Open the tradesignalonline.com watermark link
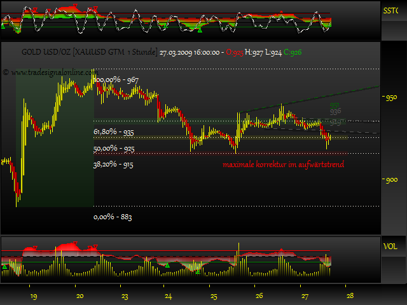The image size is (407, 305). click(x=48, y=72)
